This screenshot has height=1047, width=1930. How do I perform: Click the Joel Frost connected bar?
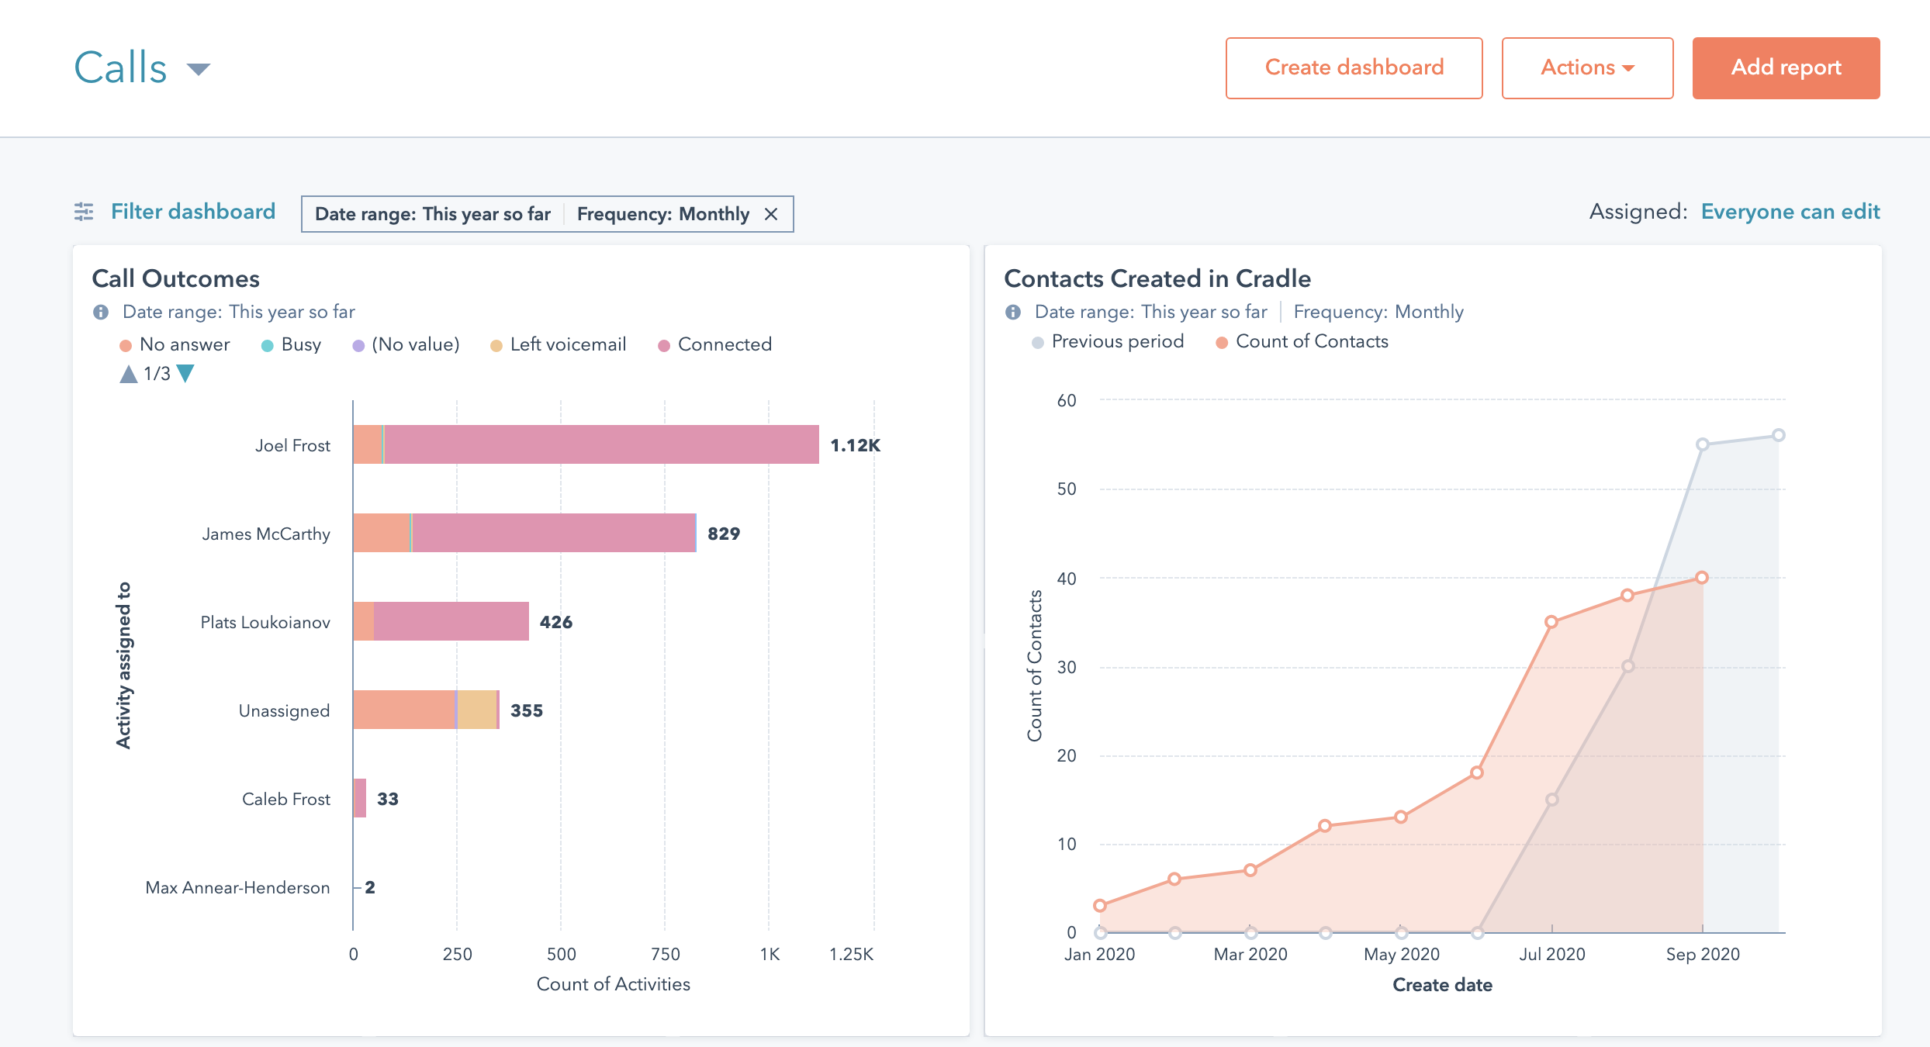[601, 444]
